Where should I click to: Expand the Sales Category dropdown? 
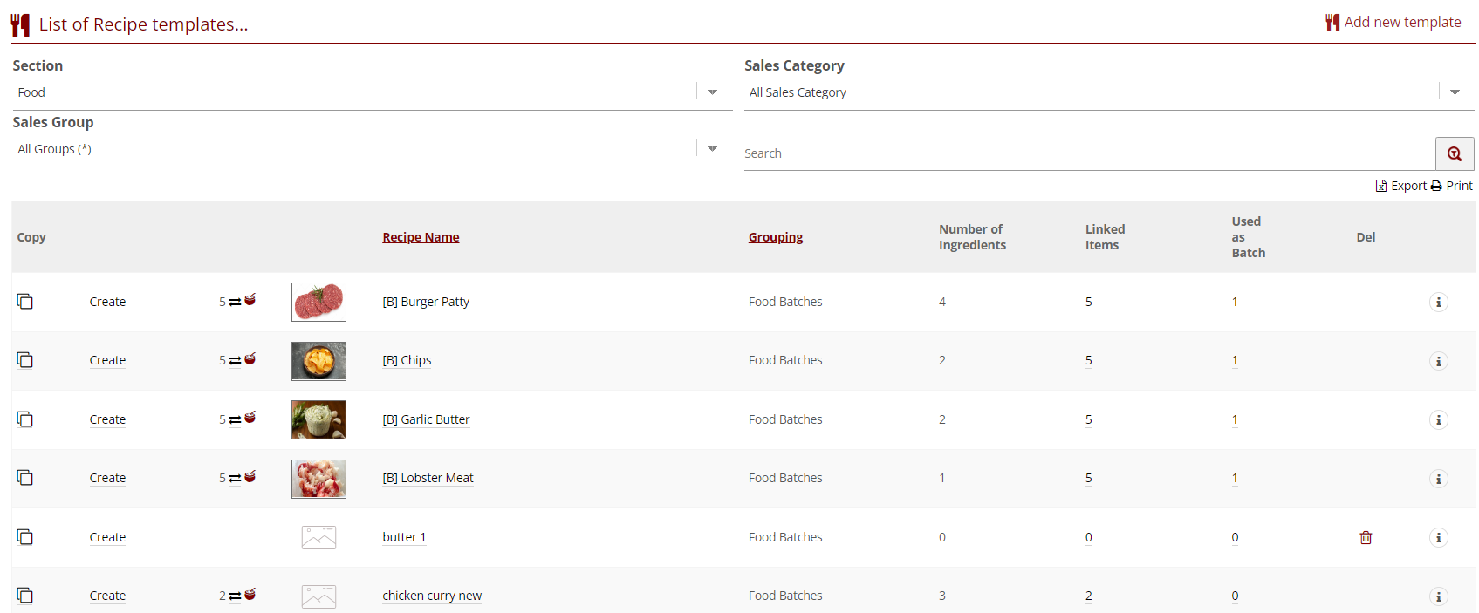coord(1454,92)
